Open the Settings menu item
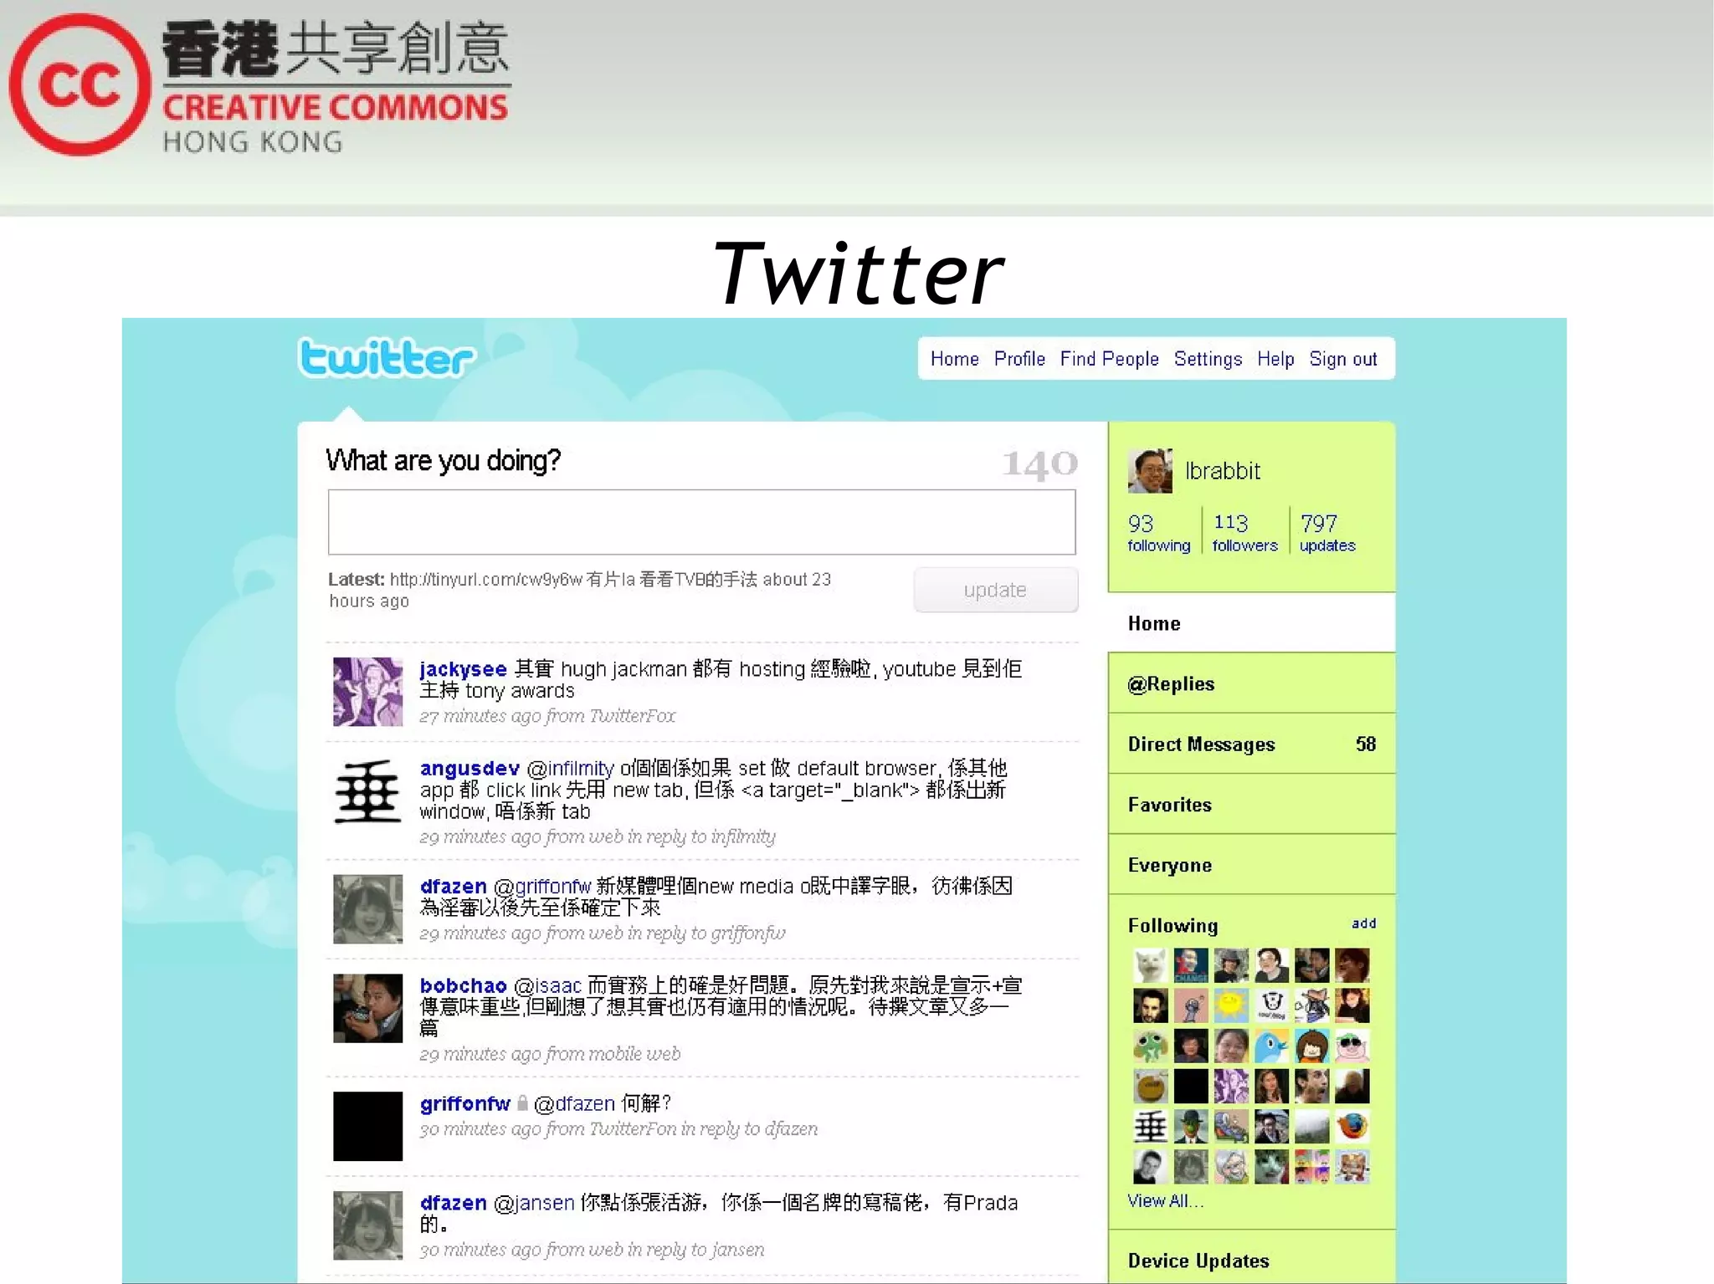This screenshot has height=1284, width=1714. pos(1208,359)
